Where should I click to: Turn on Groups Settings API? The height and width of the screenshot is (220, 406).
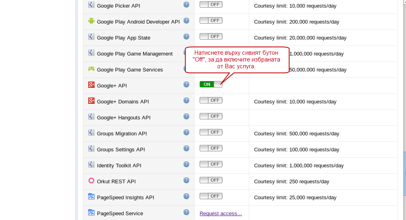coord(211,148)
